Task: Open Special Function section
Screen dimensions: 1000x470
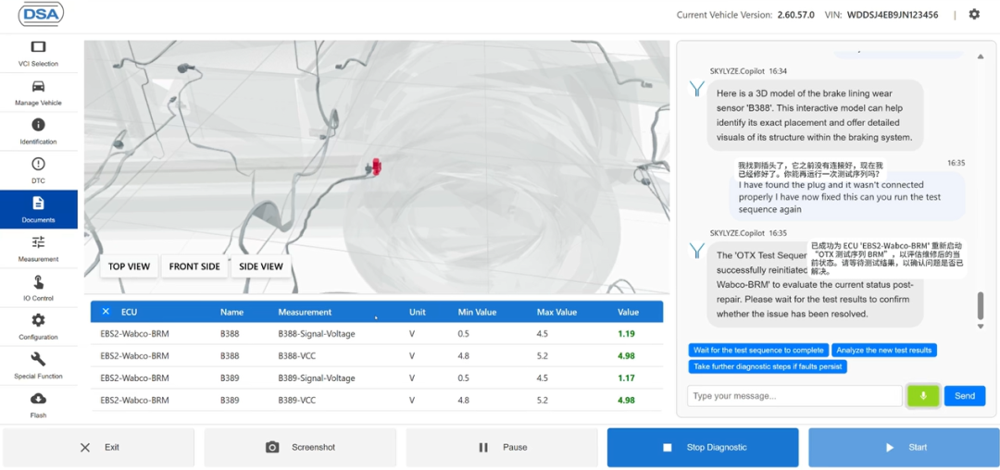Action: tap(38, 365)
